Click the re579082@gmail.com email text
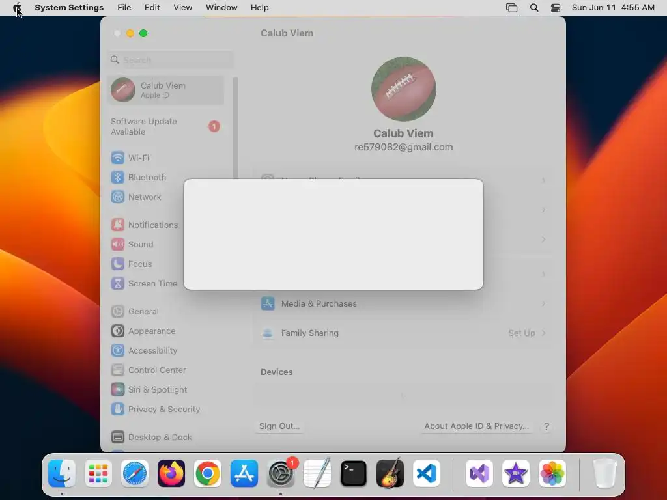Viewport: 667px width, 500px height. (x=403, y=147)
